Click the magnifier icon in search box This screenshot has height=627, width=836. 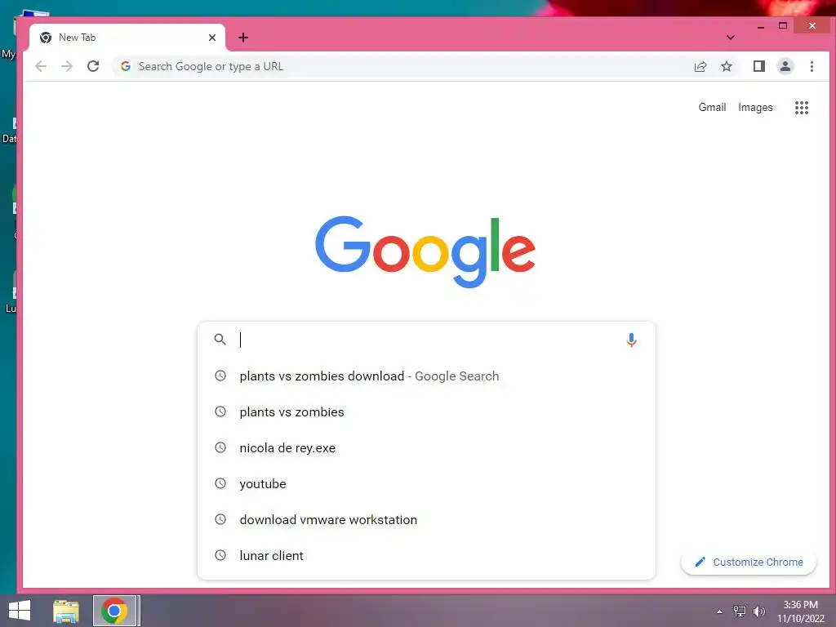click(220, 339)
